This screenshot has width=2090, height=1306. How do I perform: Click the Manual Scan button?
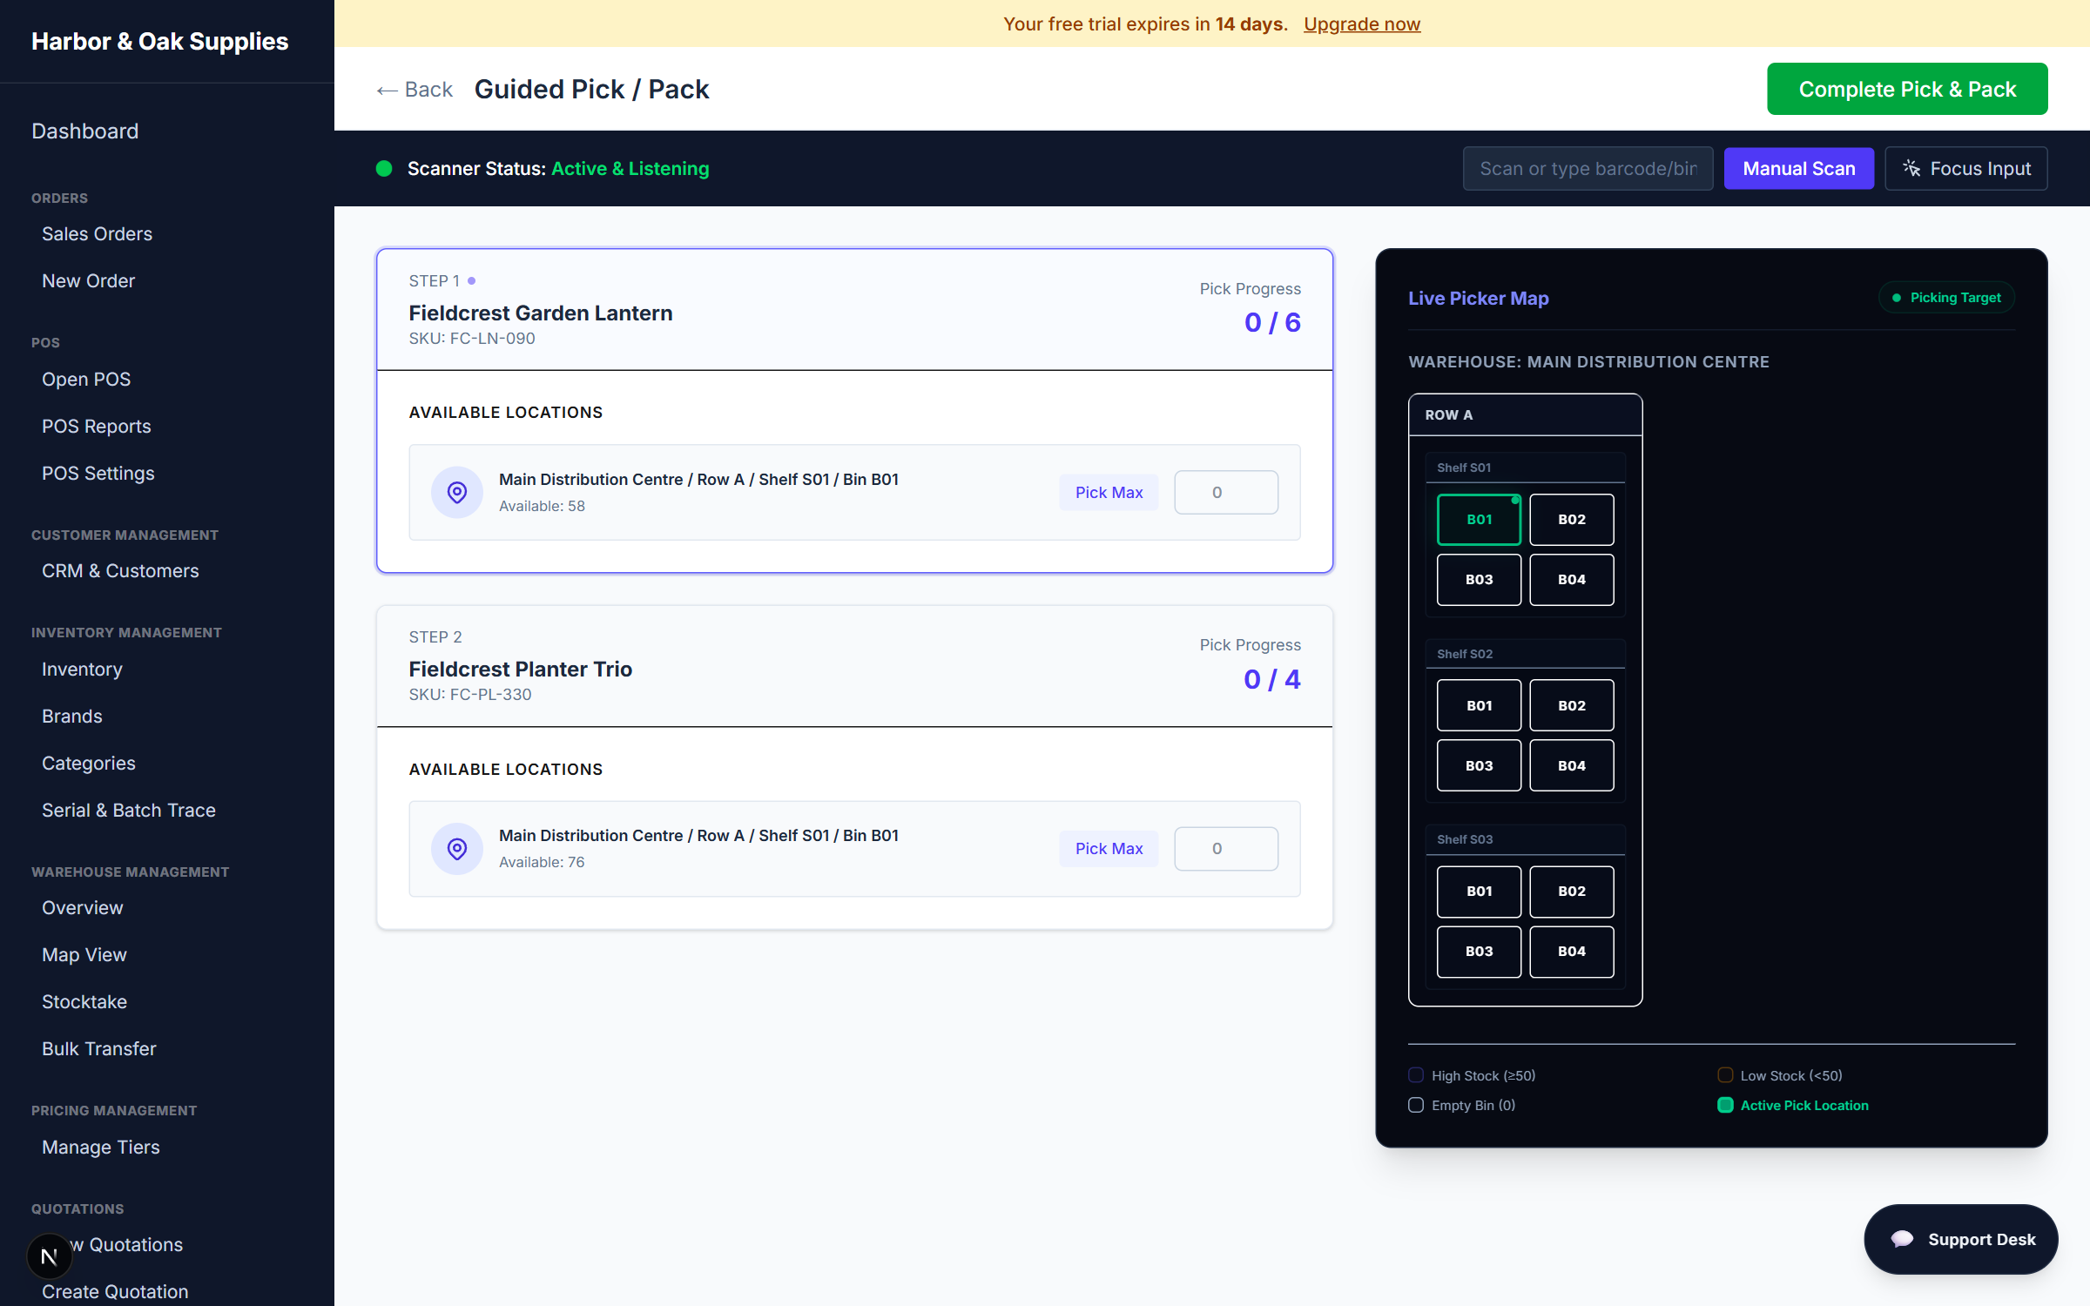(x=1799, y=169)
